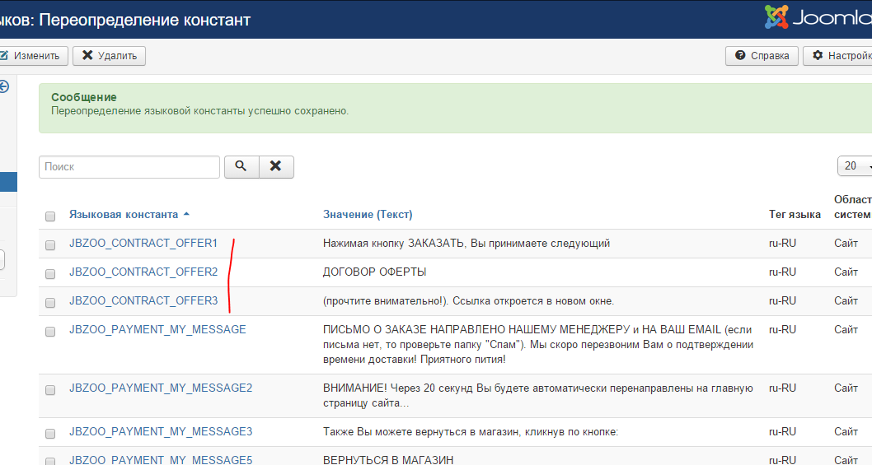Tick the JBZOO_CONTRACT_OFFER3 row checkbox

tap(50, 302)
